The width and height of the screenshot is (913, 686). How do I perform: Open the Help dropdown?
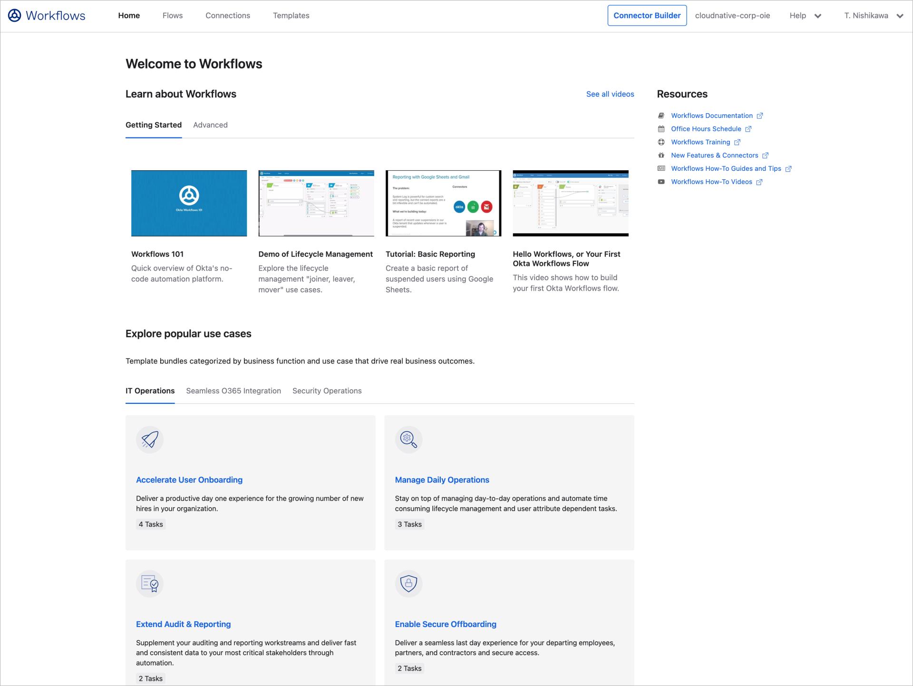click(x=806, y=15)
